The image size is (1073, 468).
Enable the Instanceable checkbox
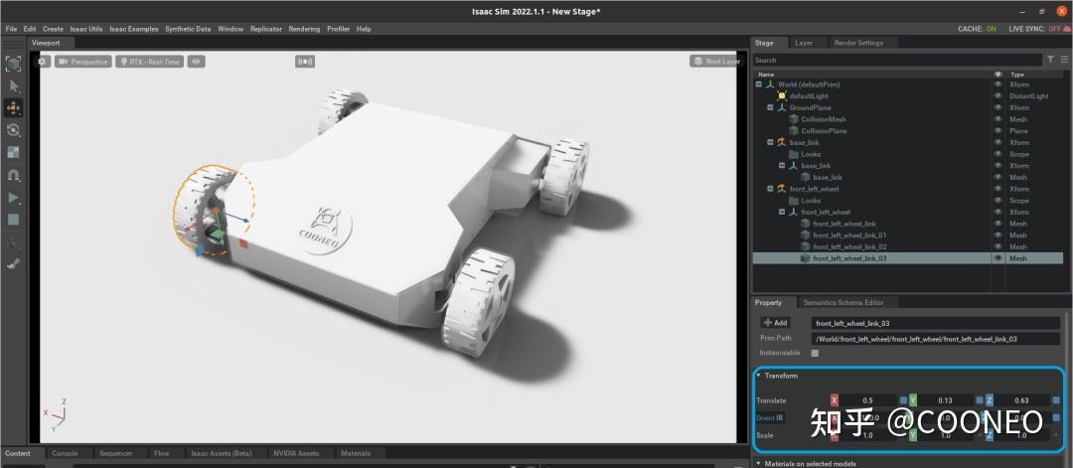(x=815, y=353)
